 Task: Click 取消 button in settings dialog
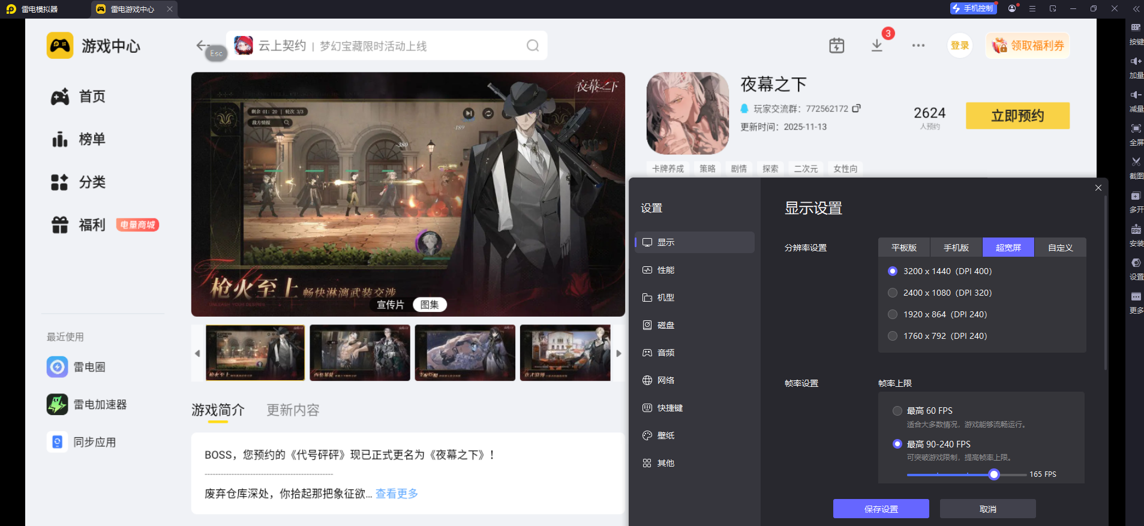(988, 509)
